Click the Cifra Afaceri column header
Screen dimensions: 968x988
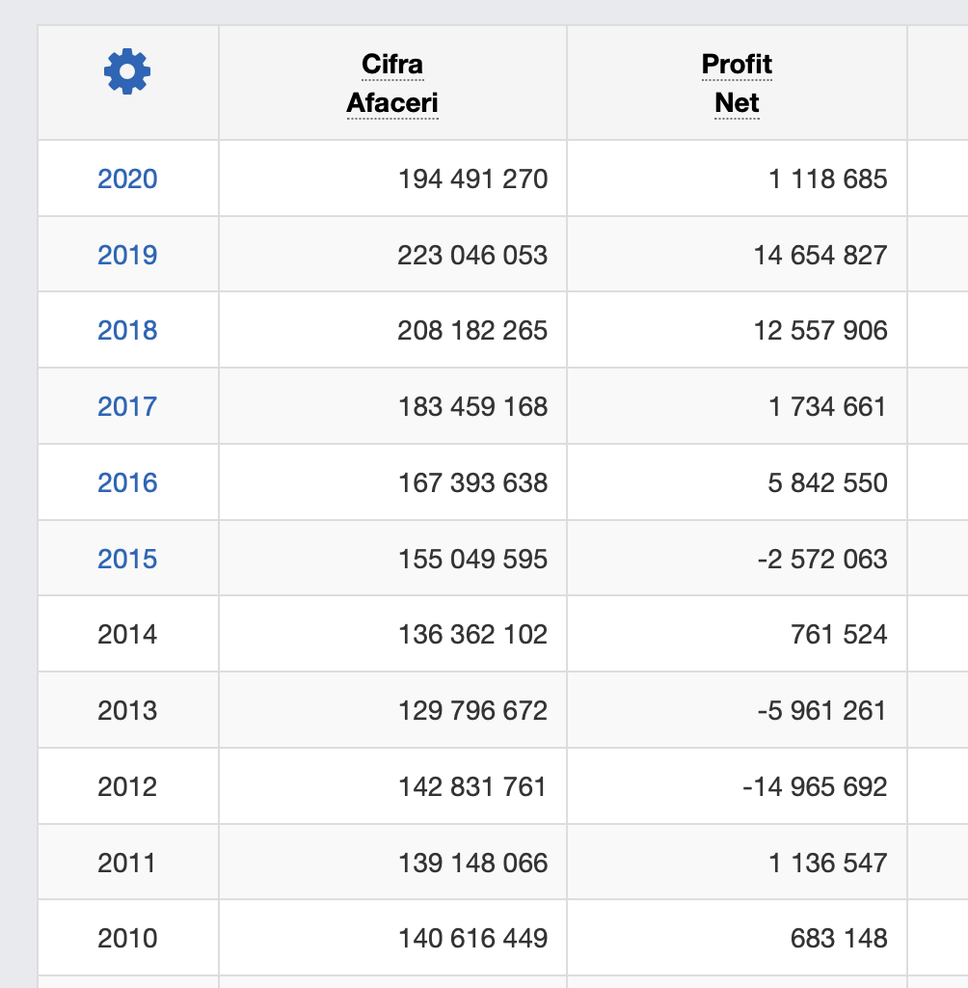coord(392,84)
